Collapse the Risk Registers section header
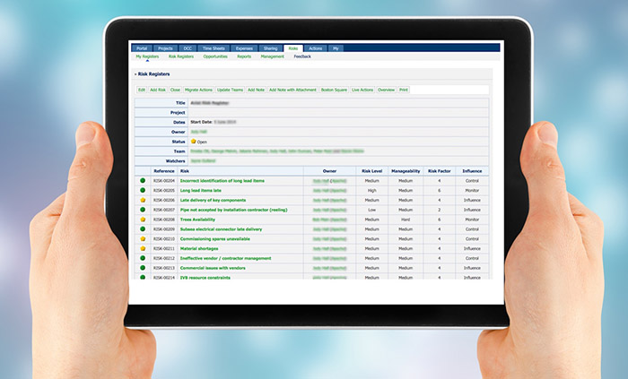The image size is (628, 379). [x=153, y=74]
